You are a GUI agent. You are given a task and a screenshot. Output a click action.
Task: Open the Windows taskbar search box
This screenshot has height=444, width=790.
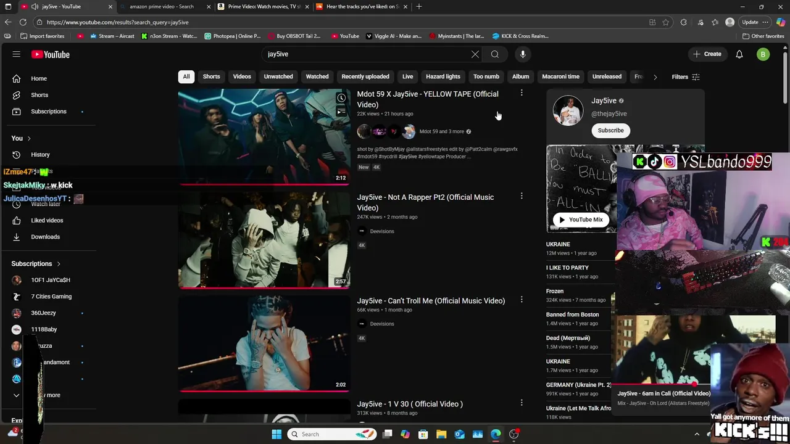click(x=331, y=434)
